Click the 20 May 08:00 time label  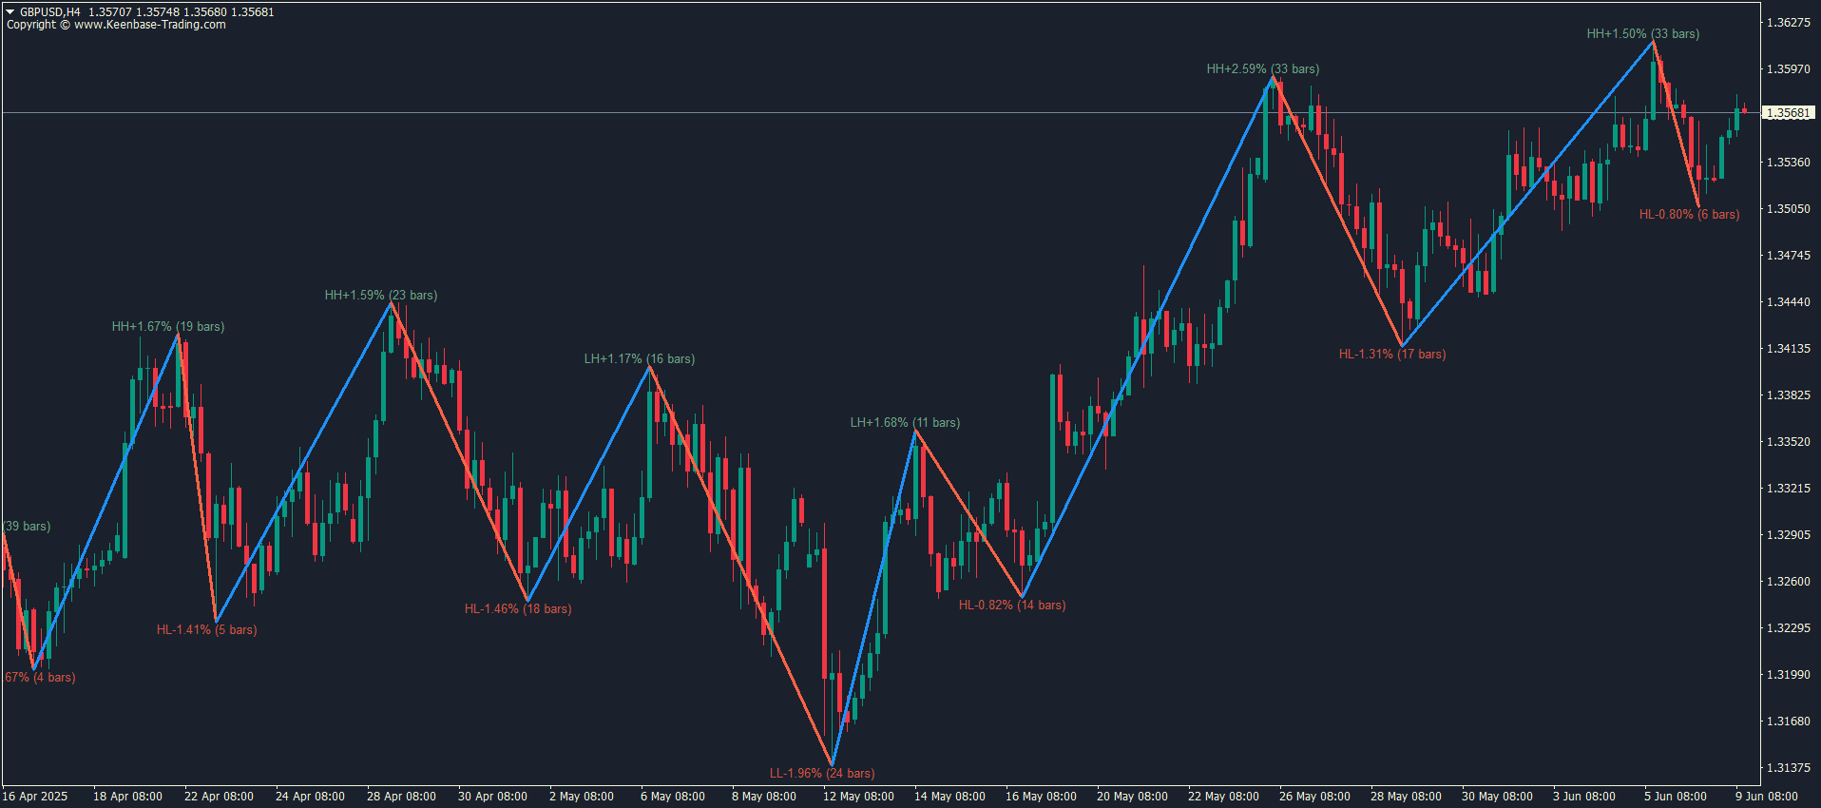(1132, 797)
